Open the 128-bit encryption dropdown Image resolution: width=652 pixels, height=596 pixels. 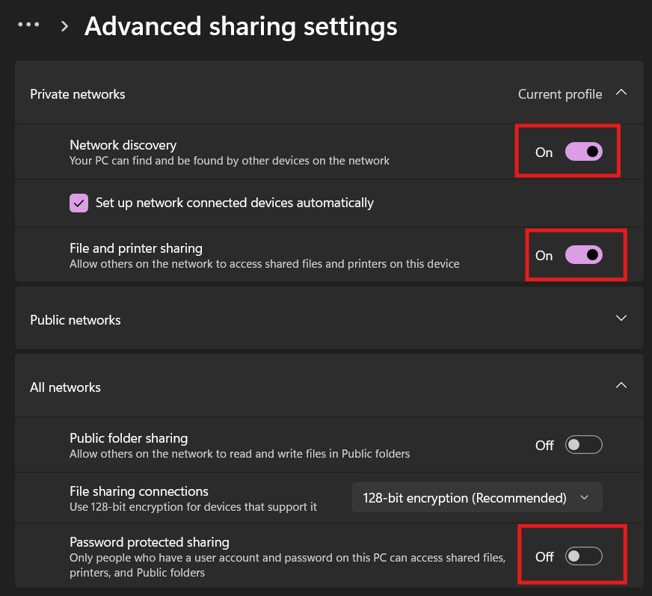476,497
